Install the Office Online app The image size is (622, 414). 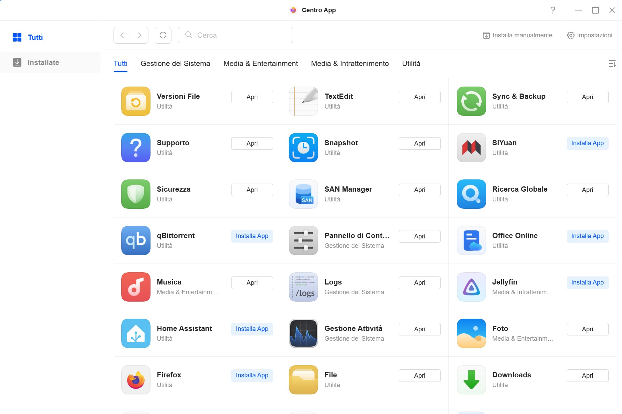pyautogui.click(x=587, y=236)
